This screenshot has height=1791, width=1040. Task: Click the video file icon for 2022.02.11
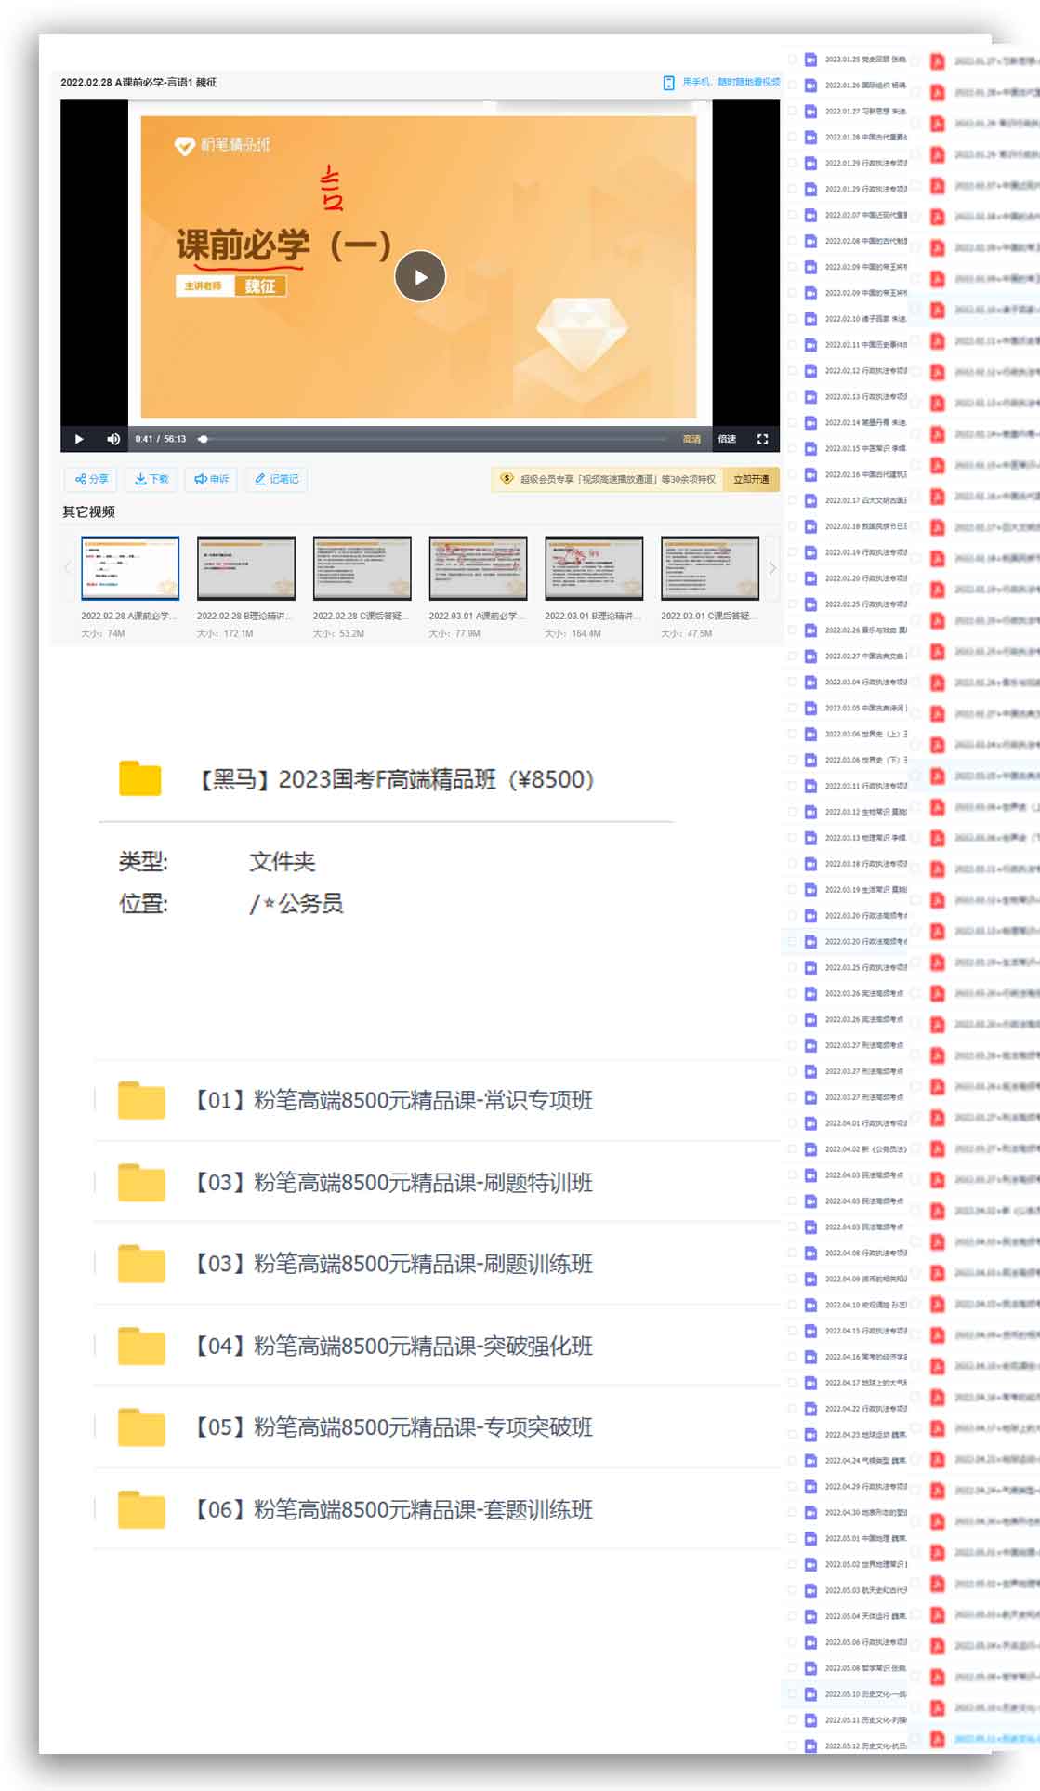pyautogui.click(x=810, y=345)
